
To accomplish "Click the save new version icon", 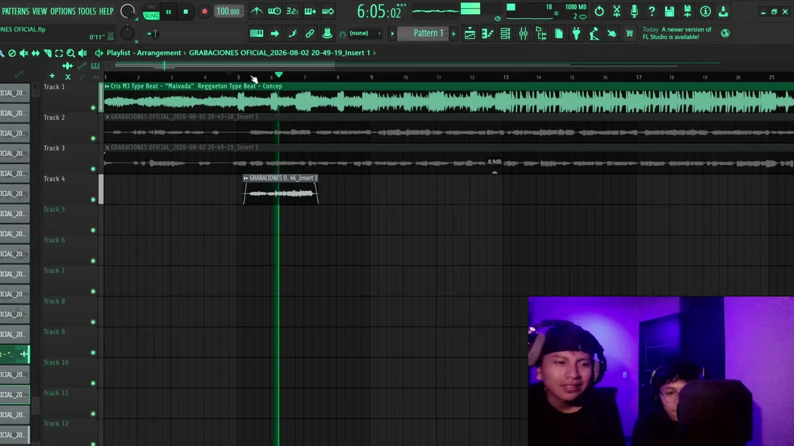I will pos(687,11).
